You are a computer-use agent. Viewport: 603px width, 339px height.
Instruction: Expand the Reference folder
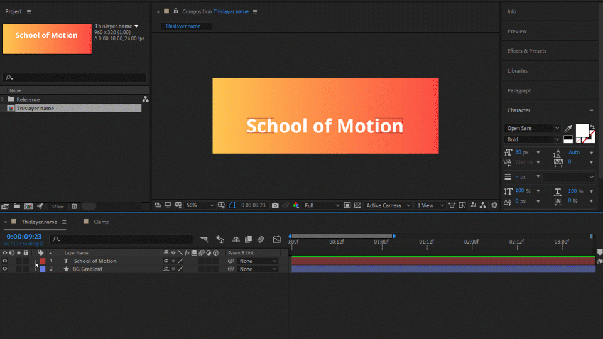click(x=3, y=99)
